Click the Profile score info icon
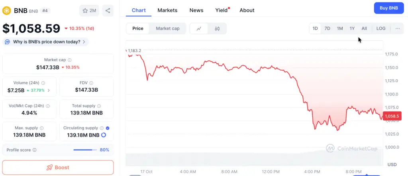 [x=35, y=150]
